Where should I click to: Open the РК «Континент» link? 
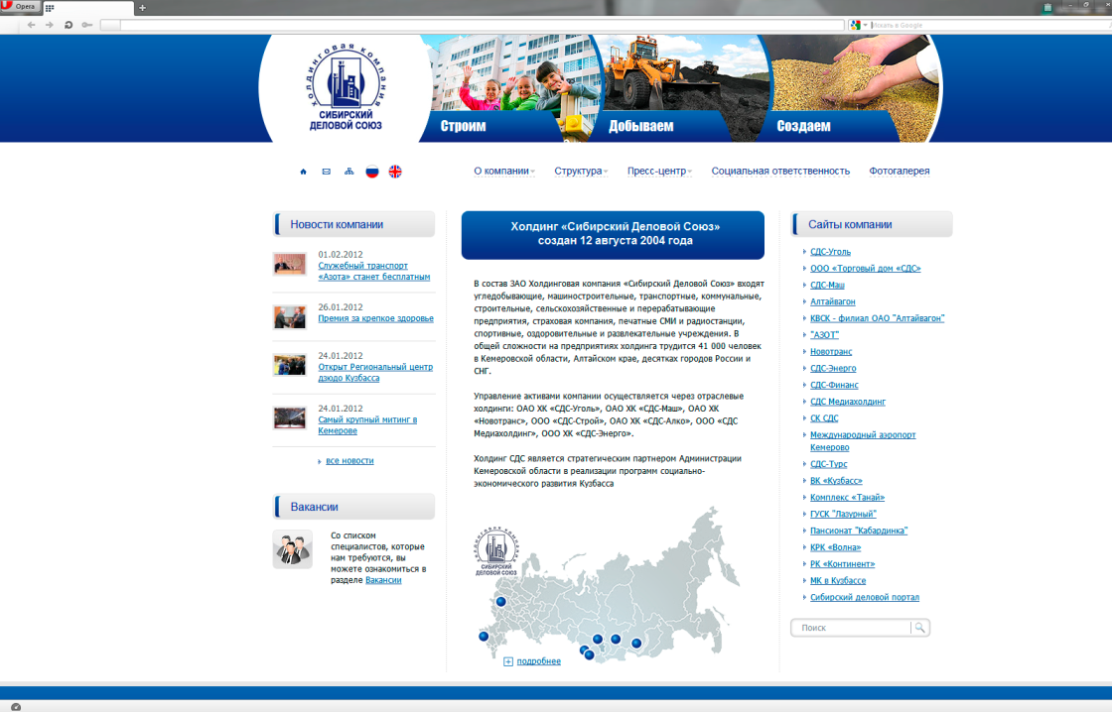click(843, 564)
